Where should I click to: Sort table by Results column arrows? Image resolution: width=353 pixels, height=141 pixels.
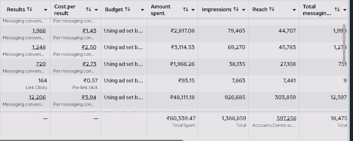tap(30, 10)
